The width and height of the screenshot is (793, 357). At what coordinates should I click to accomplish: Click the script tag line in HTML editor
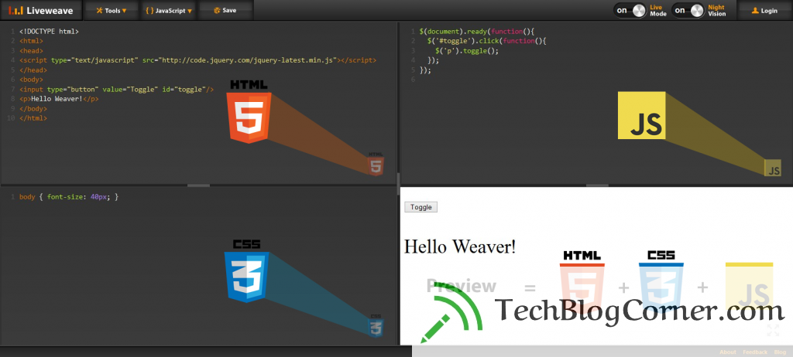[x=197, y=60]
